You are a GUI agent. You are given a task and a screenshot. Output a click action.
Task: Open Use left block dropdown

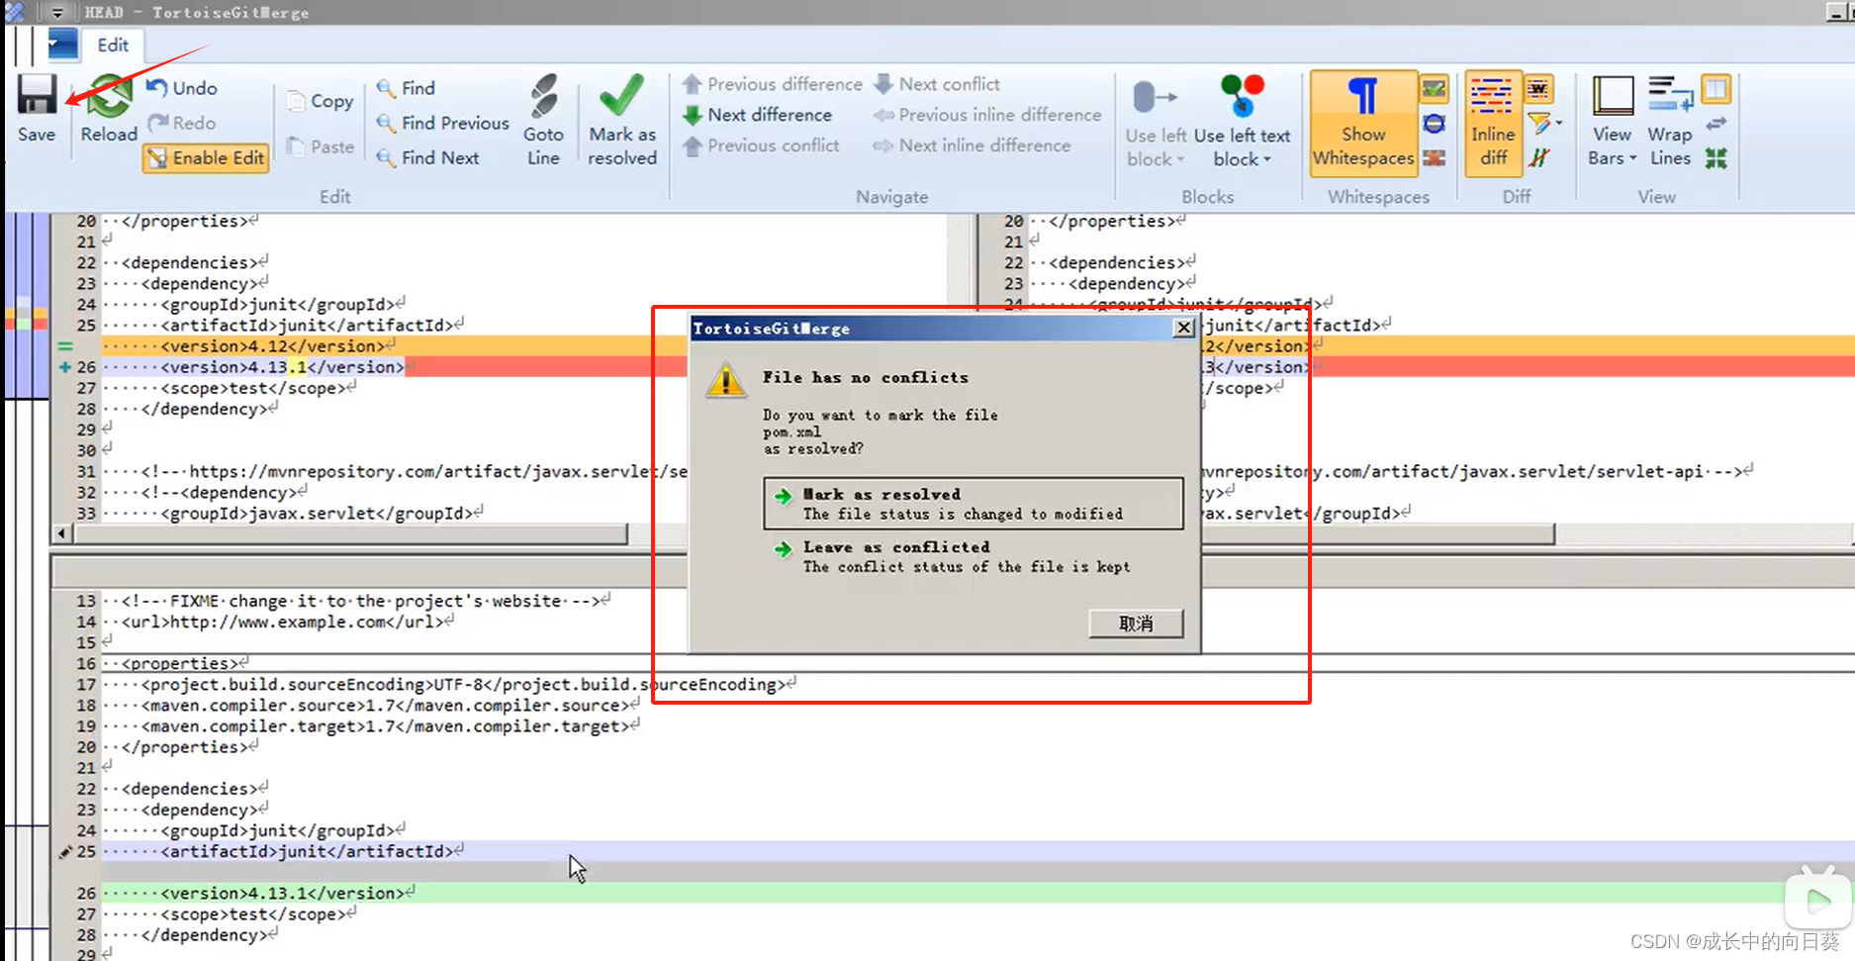click(1156, 121)
